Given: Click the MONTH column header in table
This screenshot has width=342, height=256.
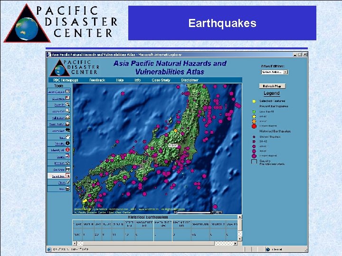Looking at the screenshot, I should tap(88, 224).
